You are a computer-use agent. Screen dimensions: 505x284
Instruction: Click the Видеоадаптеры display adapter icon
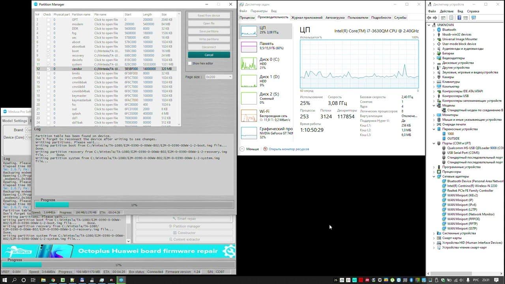coord(439,58)
